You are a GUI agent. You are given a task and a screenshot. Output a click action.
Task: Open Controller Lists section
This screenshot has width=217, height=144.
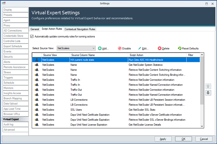[x=15, y=41]
